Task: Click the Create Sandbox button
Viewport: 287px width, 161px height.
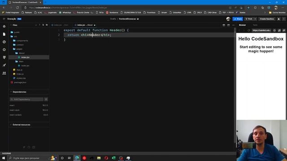Action: point(267,19)
